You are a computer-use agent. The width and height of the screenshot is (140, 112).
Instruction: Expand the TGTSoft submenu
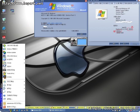pos(14,63)
